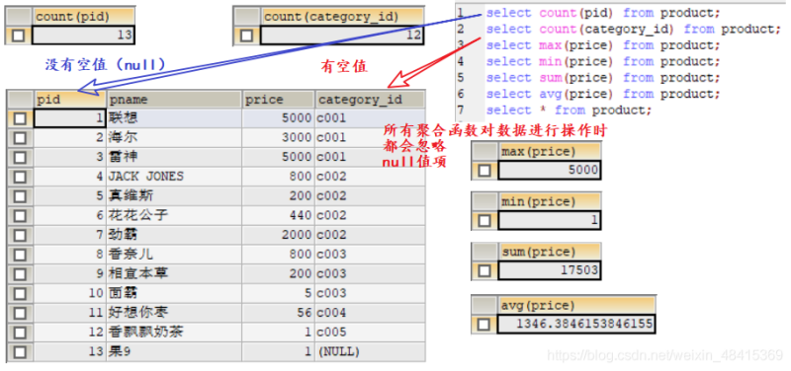The height and width of the screenshot is (371, 791).
Task: Select the price cell showing 56
Action: click(x=279, y=313)
